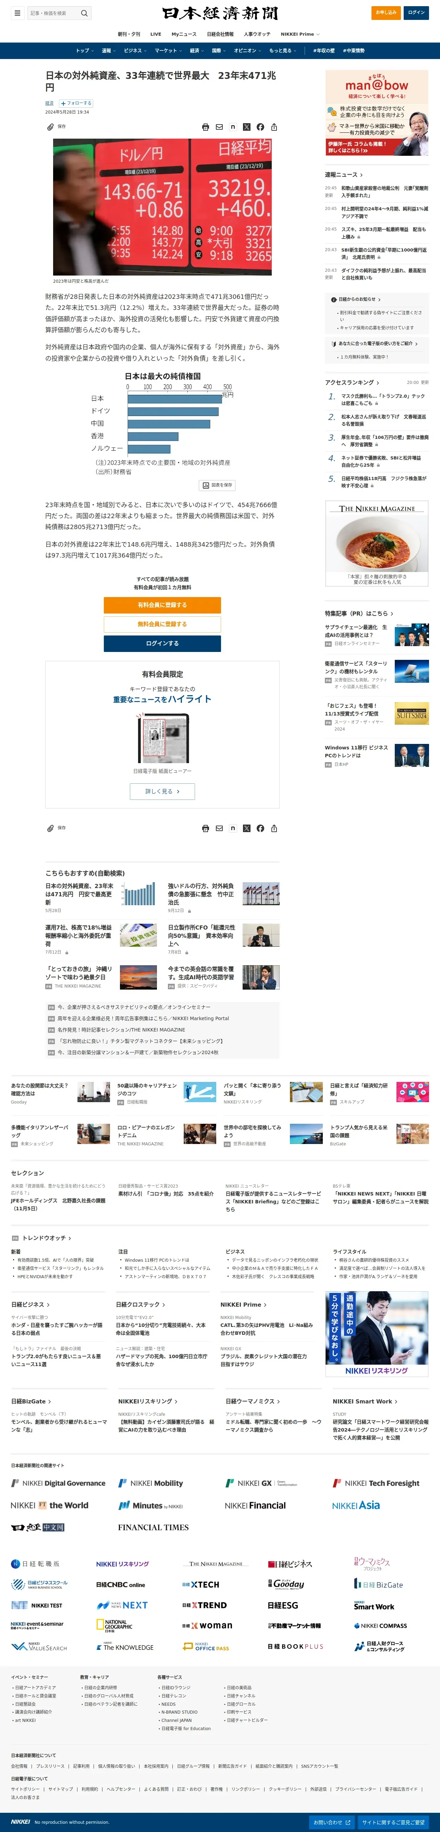The height and width of the screenshot is (1832, 440).
Task: Expand the トップ navigation dropdown
Action: pos(85,50)
